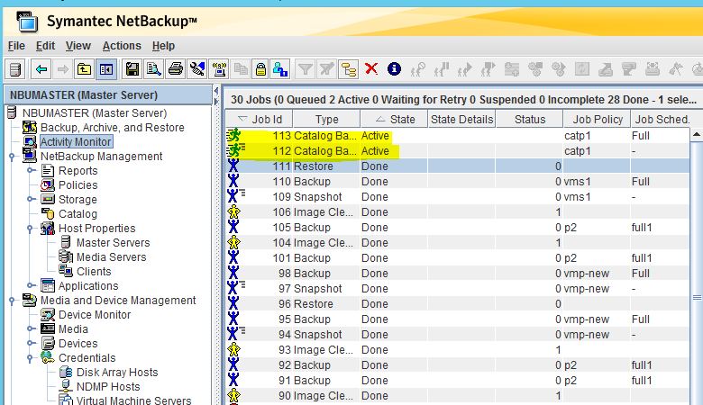703x405 pixels.
Task: Open Device Monitor in the tree
Action: pos(95,315)
